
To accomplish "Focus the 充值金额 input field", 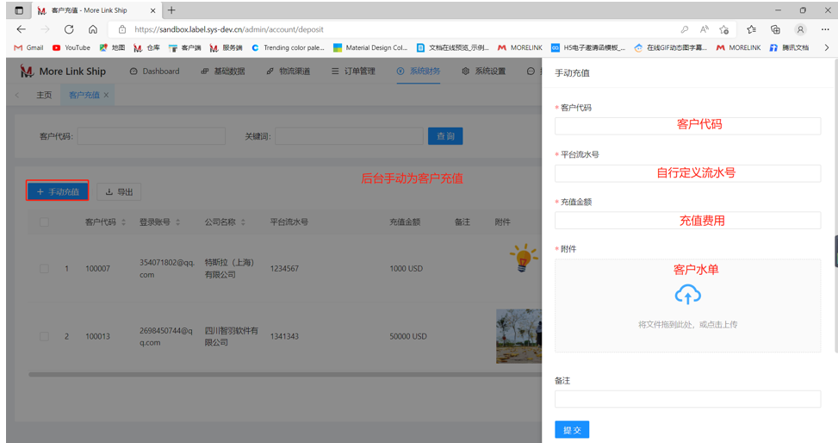I will tap(687, 221).
